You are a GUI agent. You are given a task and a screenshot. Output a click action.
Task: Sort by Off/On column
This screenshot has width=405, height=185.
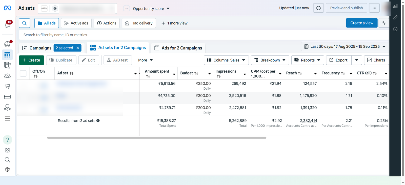point(36,76)
